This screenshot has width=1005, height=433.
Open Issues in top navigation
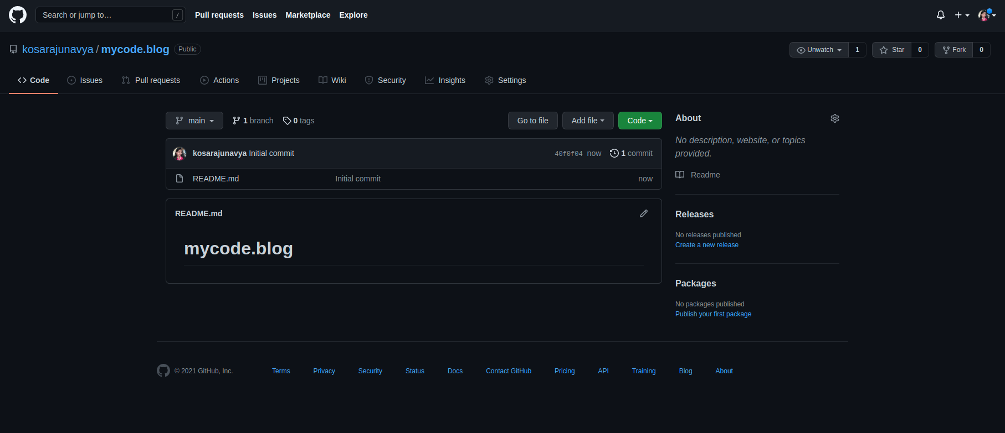(264, 15)
